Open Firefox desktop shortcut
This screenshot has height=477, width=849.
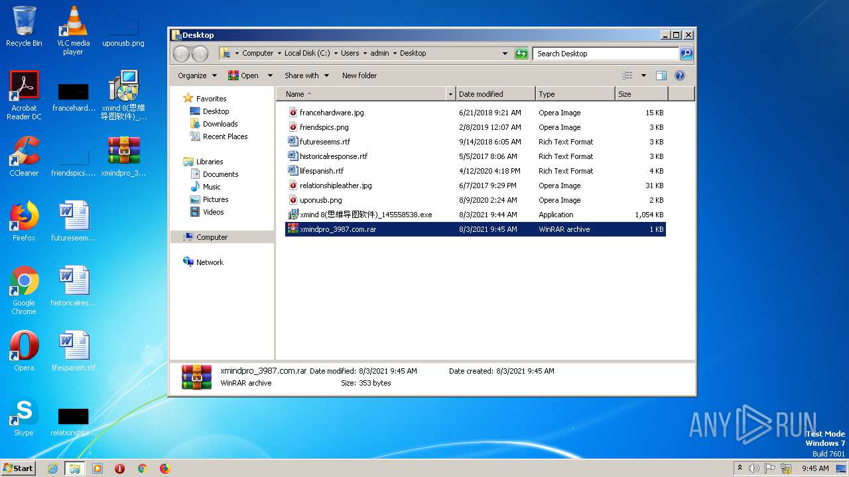click(x=24, y=221)
